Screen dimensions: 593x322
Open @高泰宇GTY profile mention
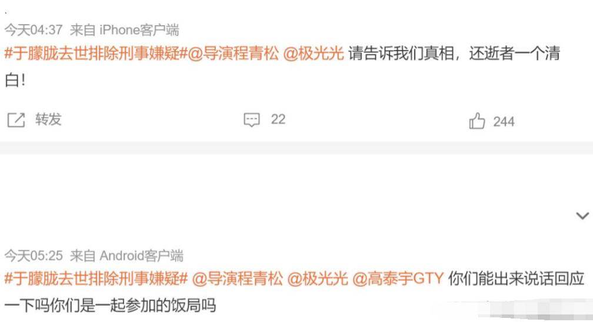[398, 279]
